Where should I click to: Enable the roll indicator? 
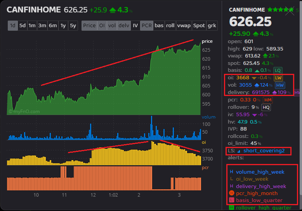point(170,26)
